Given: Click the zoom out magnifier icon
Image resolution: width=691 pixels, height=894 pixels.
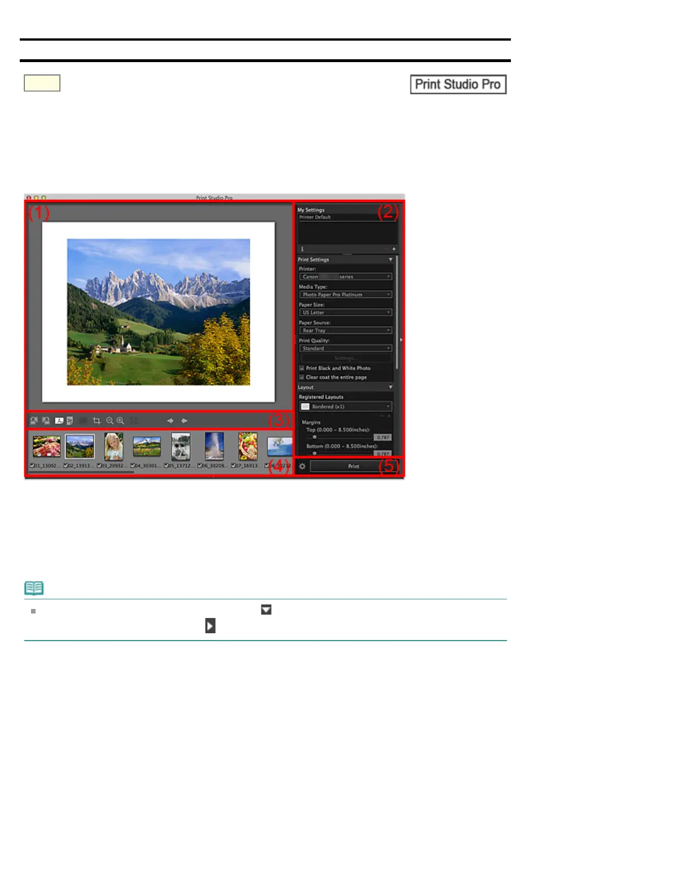Looking at the screenshot, I should click(110, 420).
